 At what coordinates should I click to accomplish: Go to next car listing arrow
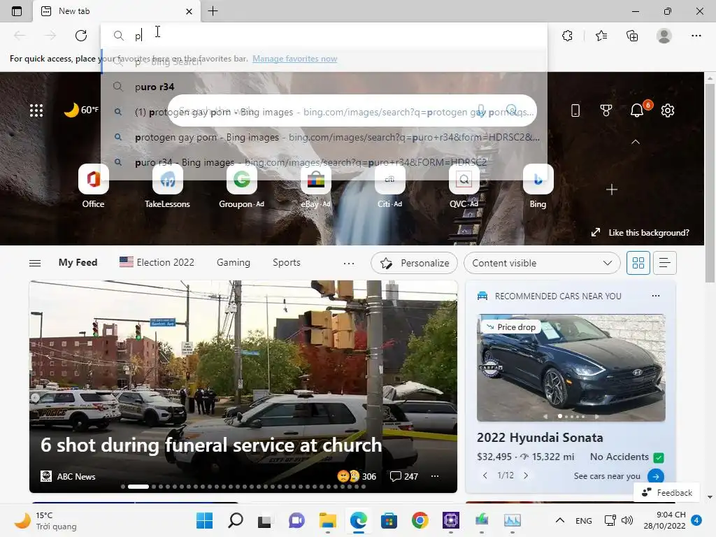point(526,475)
